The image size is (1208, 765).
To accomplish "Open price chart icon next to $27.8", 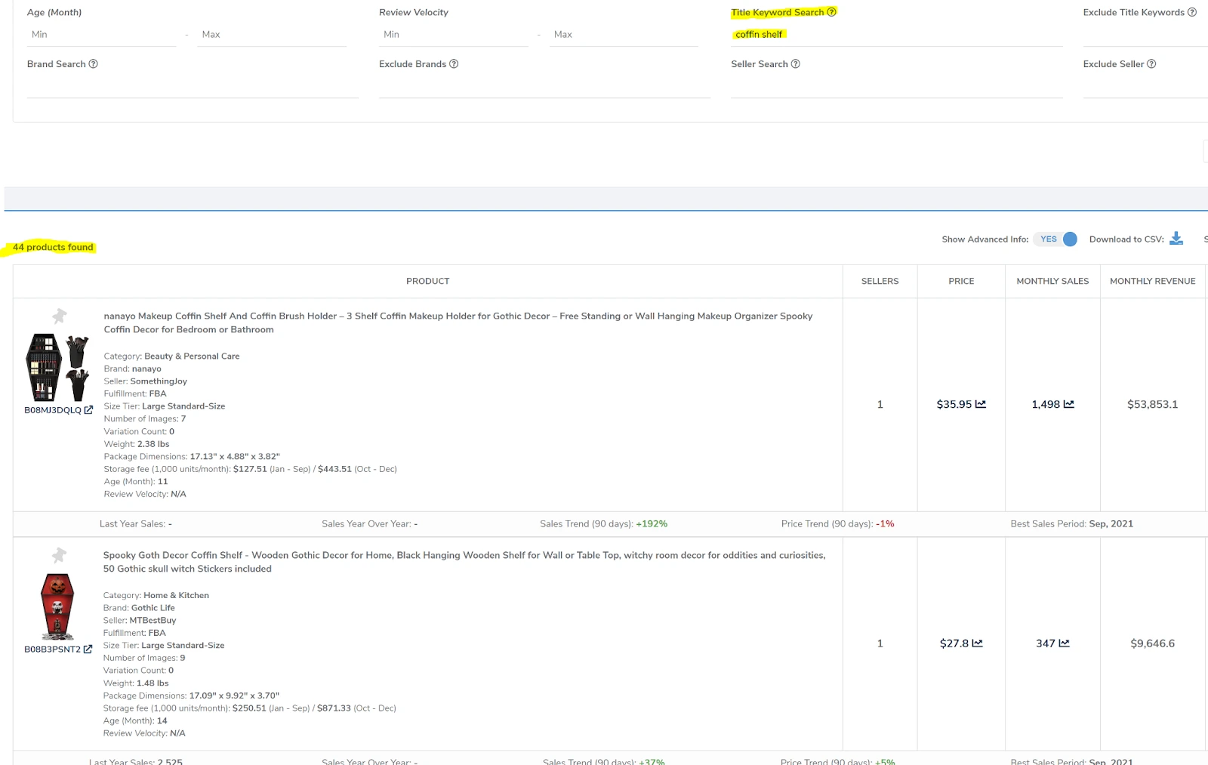I will 978,643.
